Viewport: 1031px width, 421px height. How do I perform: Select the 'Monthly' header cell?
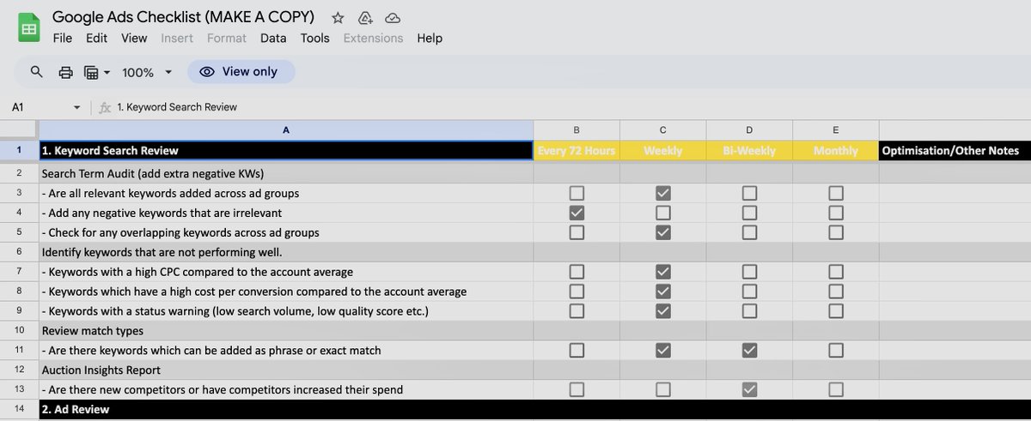pos(835,151)
